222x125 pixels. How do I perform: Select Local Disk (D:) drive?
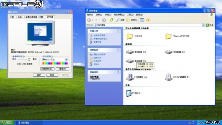click(x=175, y=52)
